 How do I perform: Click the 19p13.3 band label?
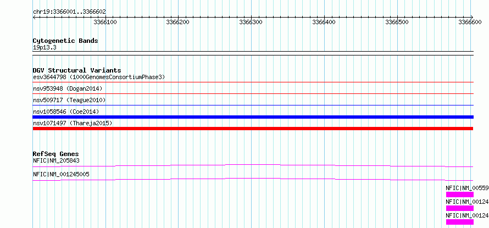45,48
